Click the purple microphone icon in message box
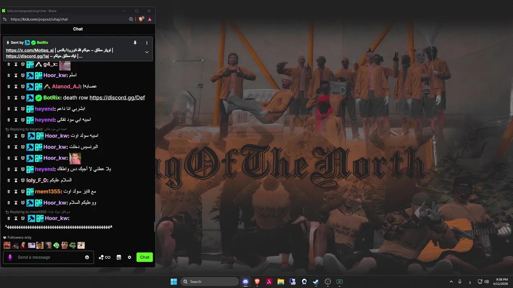Screen dimensions: 513x288 click(10, 257)
